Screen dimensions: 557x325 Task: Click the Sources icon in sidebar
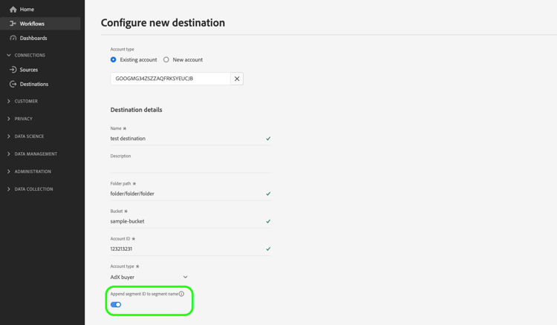coord(13,70)
